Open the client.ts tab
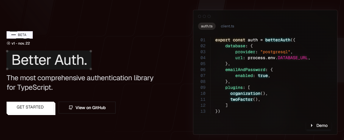Image resolution: width=344 pixels, height=140 pixels. click(x=227, y=26)
